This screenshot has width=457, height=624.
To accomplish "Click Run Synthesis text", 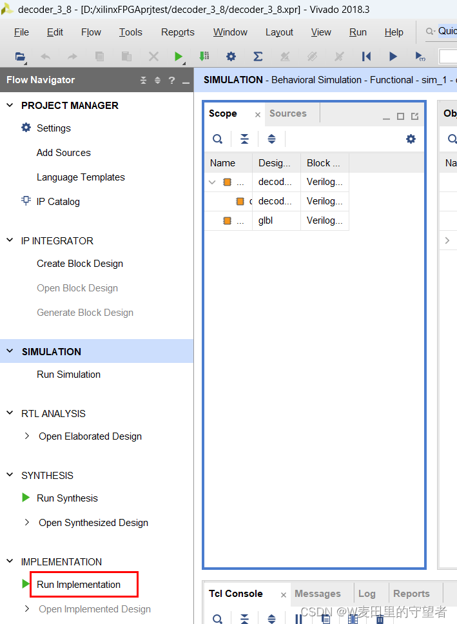I will point(67,498).
